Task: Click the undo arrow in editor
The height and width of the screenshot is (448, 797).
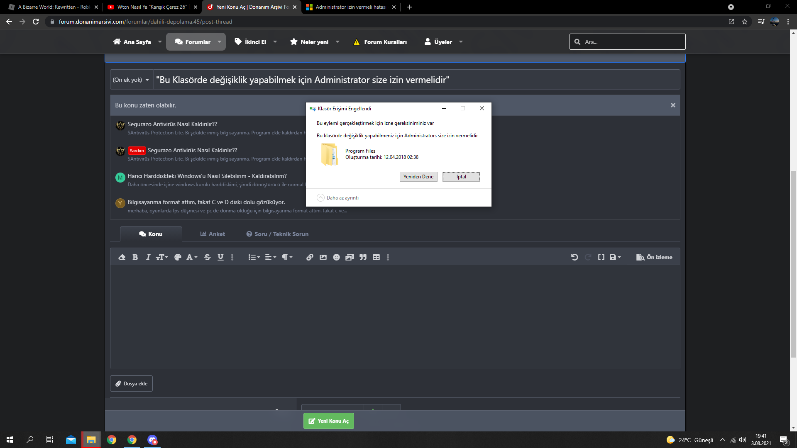Action: [575, 257]
